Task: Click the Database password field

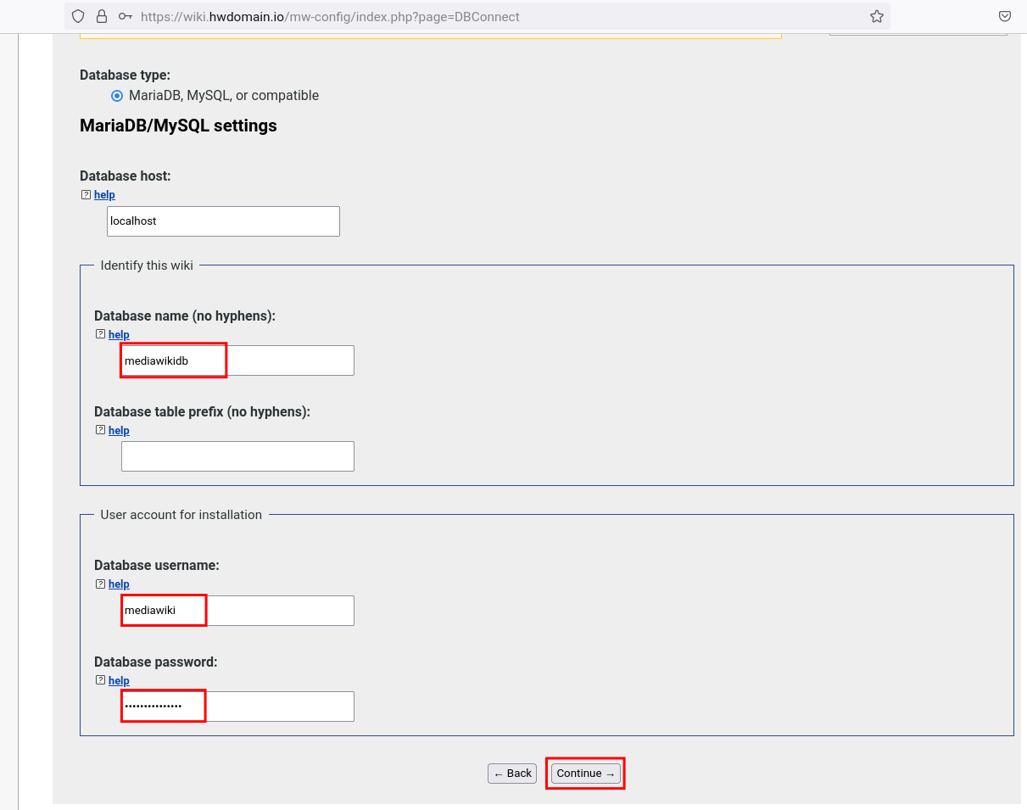Action: [x=237, y=707]
